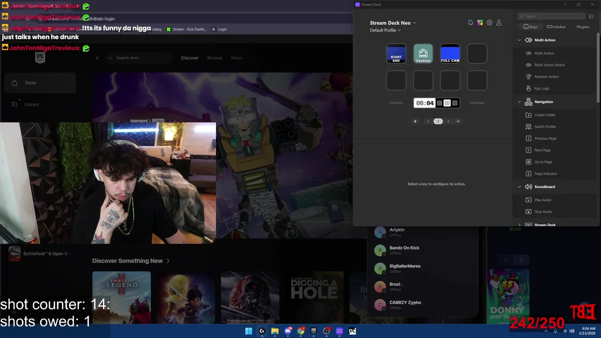This screenshot has height=338, width=601.
Task: Select the Switch Profile action
Action: tap(545, 127)
